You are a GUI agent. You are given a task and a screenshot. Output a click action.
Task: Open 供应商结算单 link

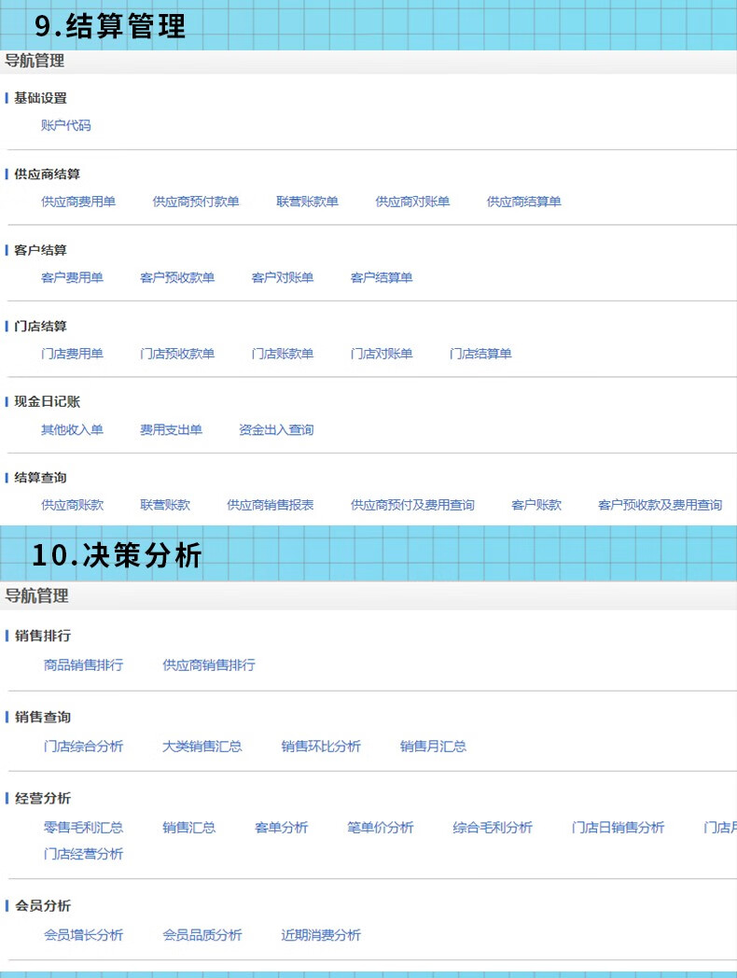523,202
